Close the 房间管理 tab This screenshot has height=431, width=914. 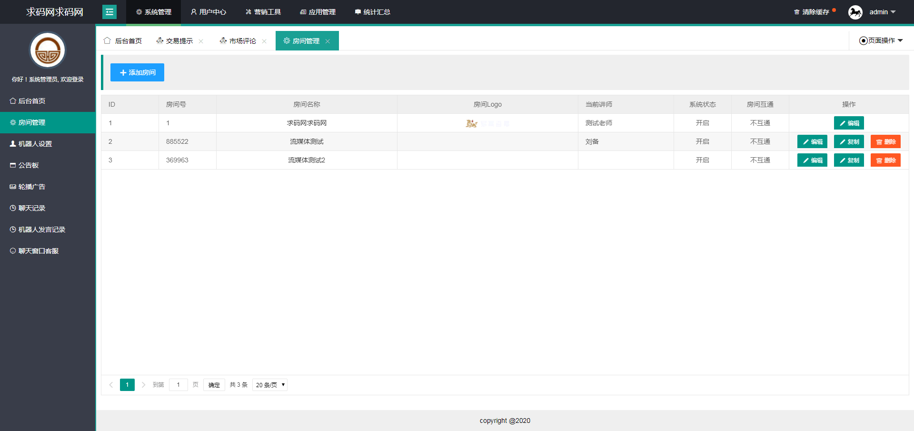coord(328,41)
